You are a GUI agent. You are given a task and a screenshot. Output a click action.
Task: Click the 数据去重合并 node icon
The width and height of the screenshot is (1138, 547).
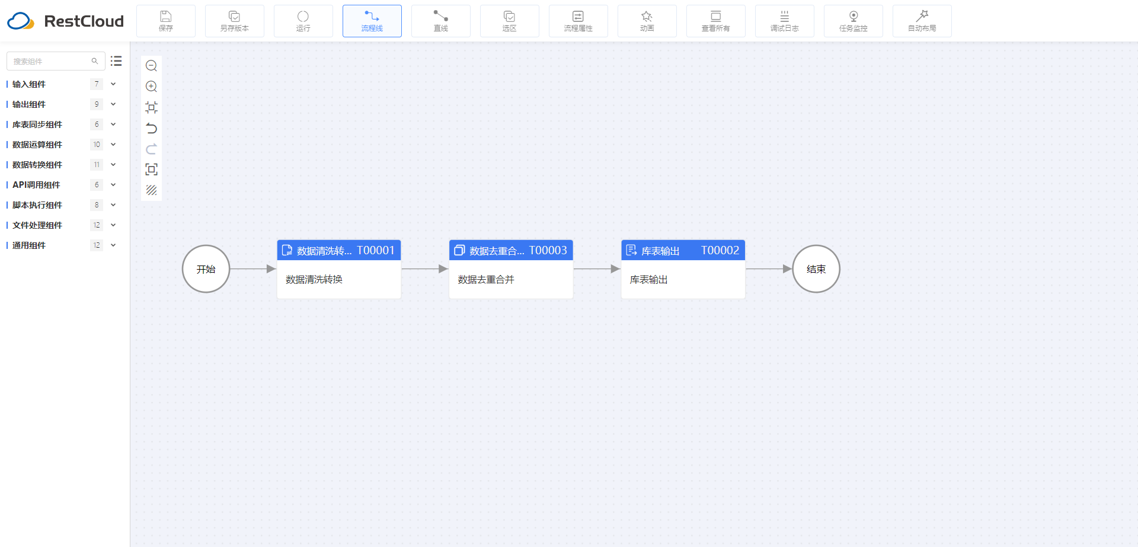[459, 250]
